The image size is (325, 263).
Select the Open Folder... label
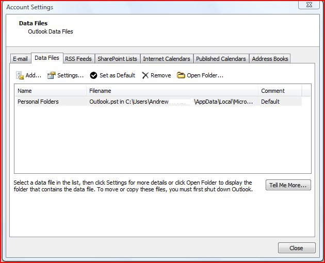point(205,75)
